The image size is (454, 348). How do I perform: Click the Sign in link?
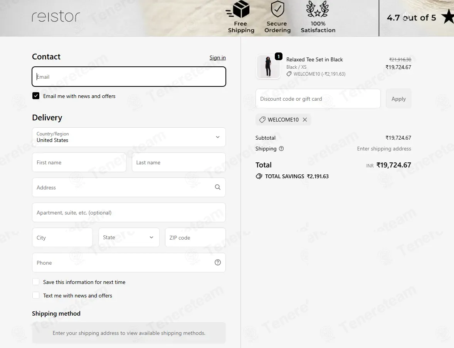(x=218, y=57)
